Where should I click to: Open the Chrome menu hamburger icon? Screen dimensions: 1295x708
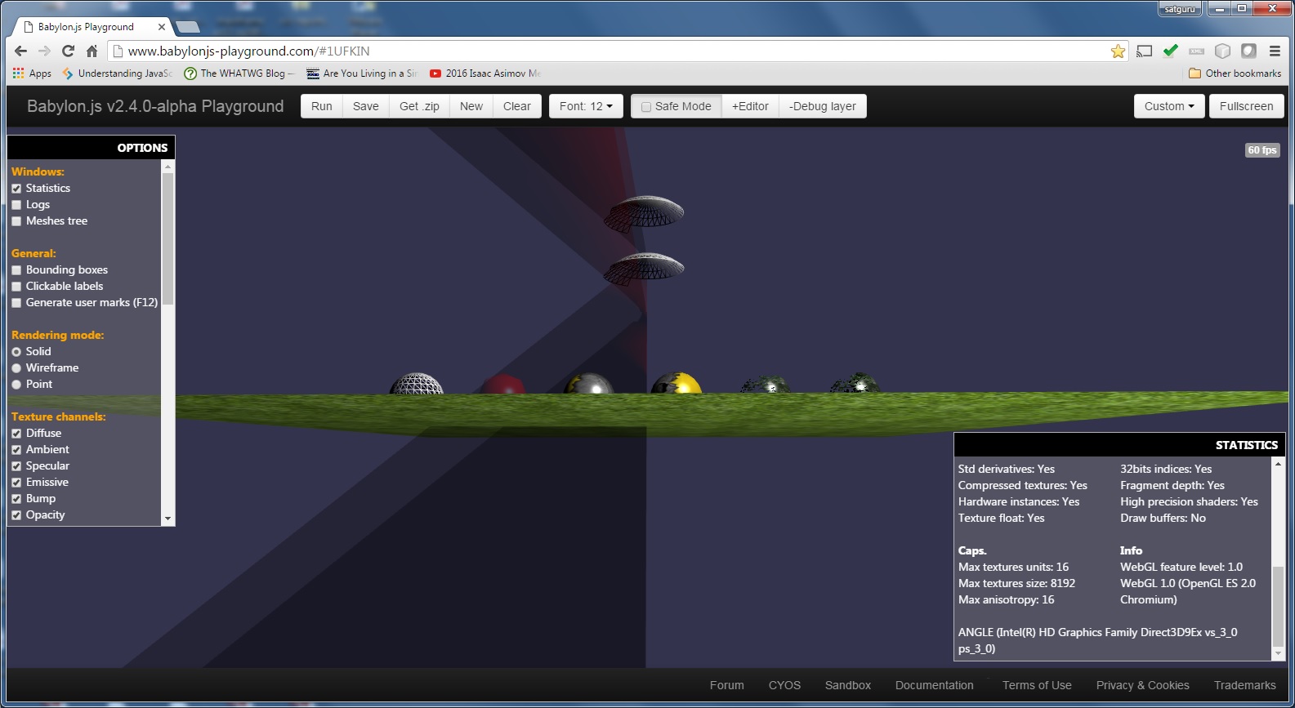[x=1275, y=51]
